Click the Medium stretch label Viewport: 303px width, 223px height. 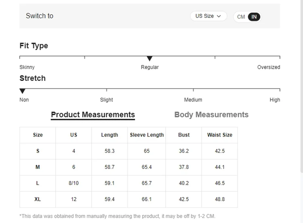point(193,100)
